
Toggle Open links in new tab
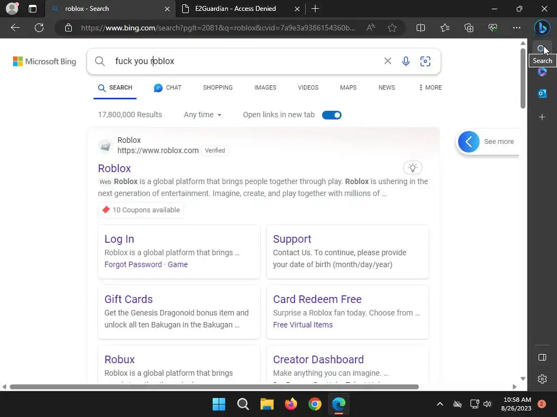point(331,115)
